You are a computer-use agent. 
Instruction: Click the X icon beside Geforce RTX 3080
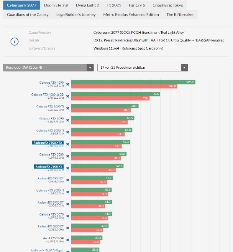pyautogui.click(x=68, y=156)
